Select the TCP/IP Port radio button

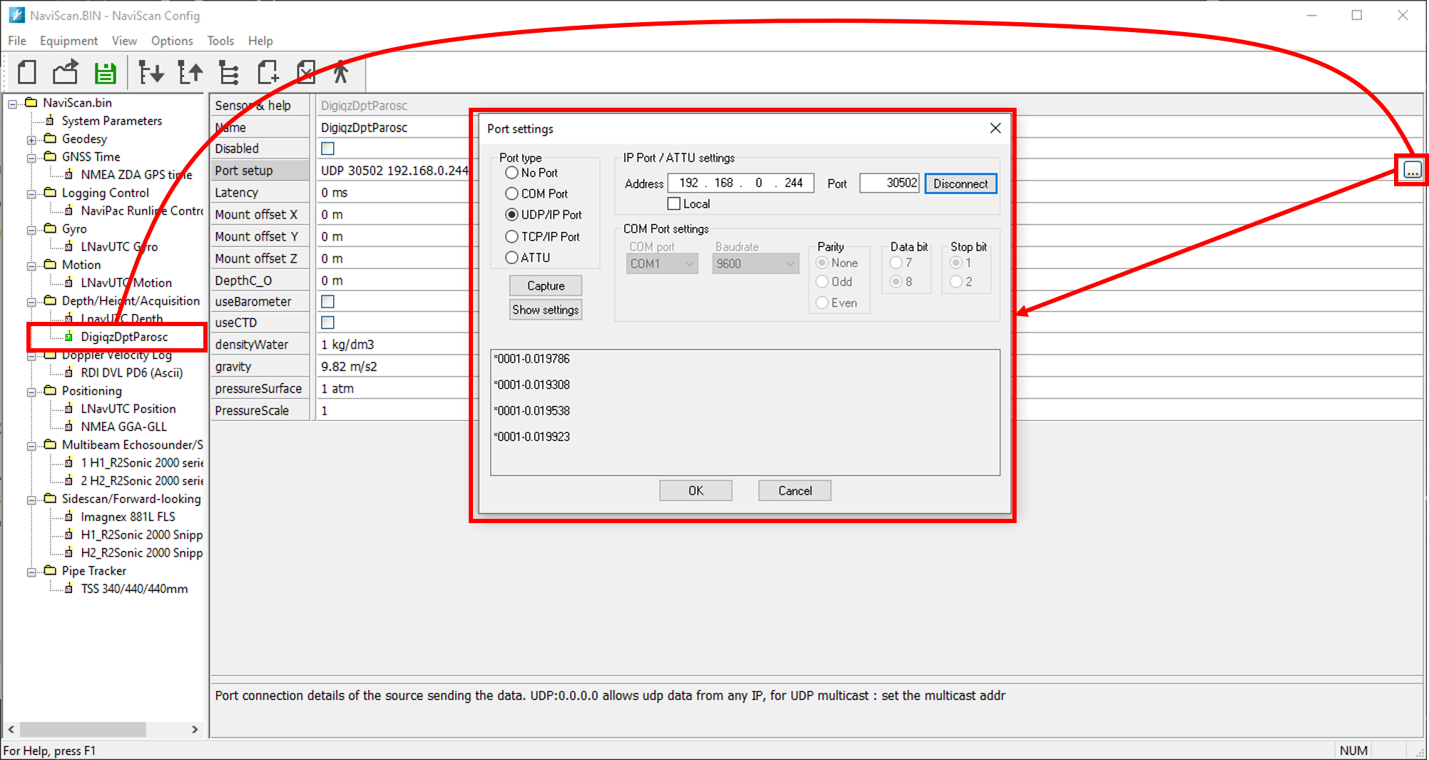pos(512,236)
